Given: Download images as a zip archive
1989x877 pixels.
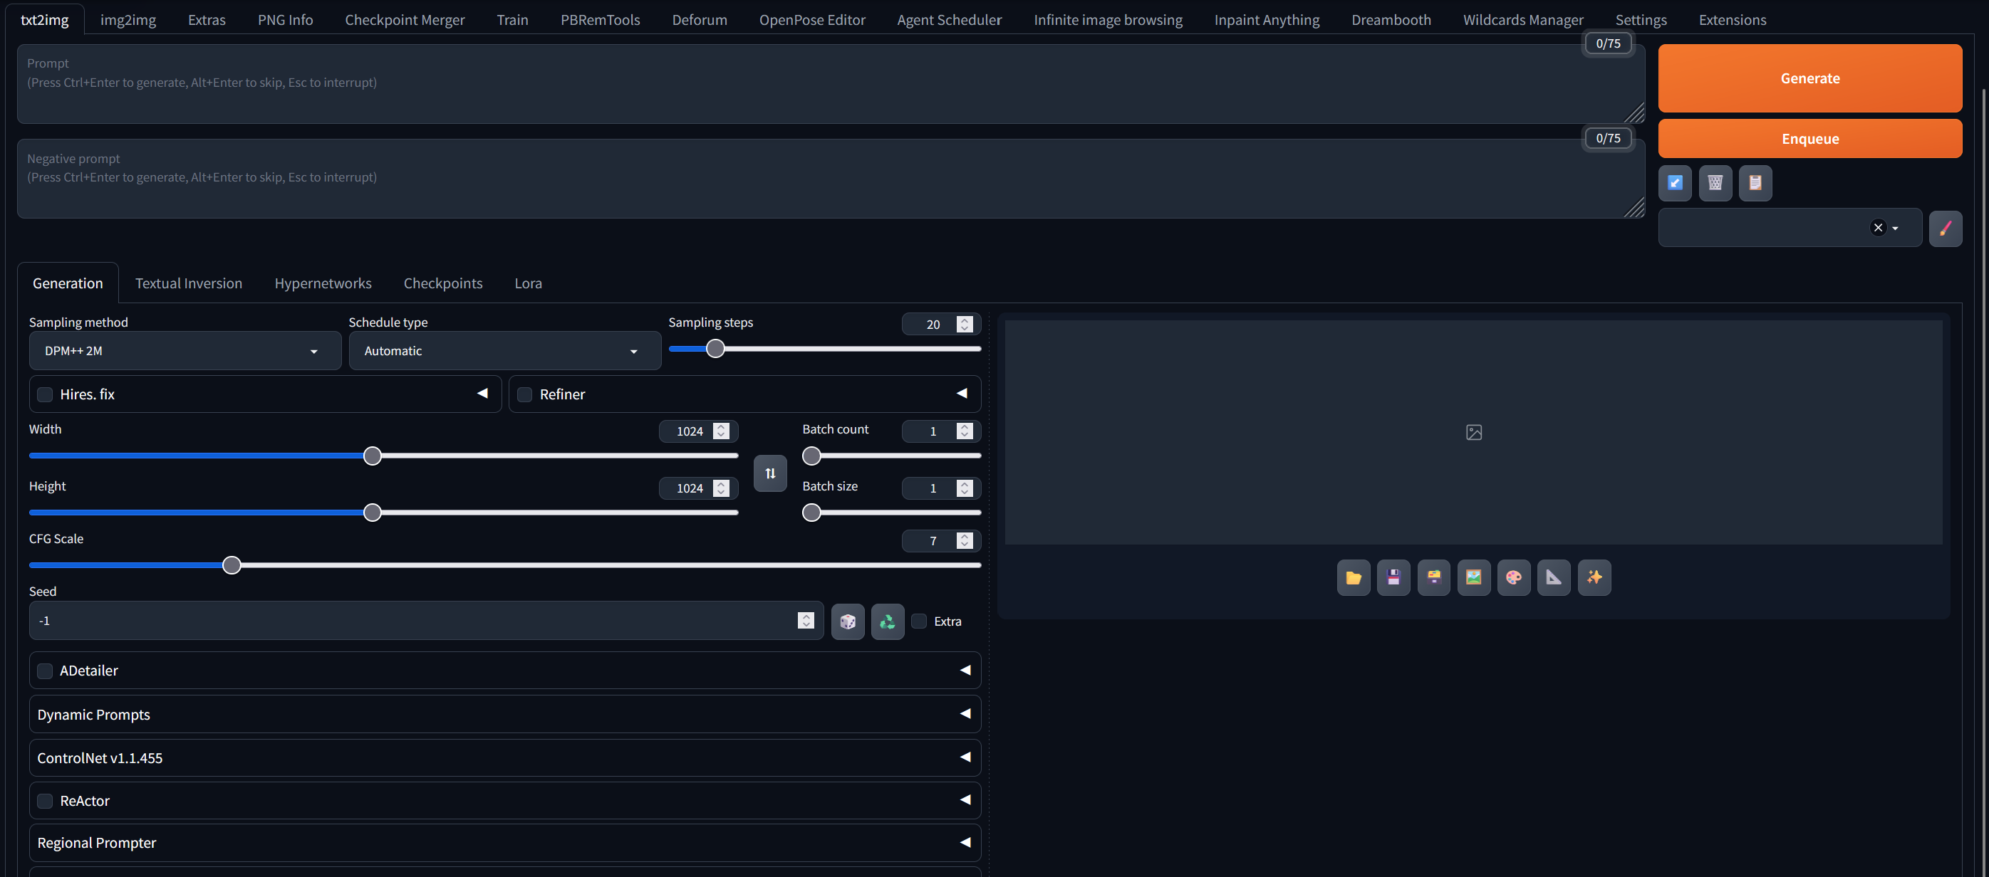Looking at the screenshot, I should (x=1434, y=577).
